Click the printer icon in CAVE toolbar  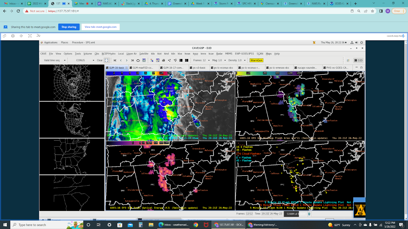click(x=163, y=60)
